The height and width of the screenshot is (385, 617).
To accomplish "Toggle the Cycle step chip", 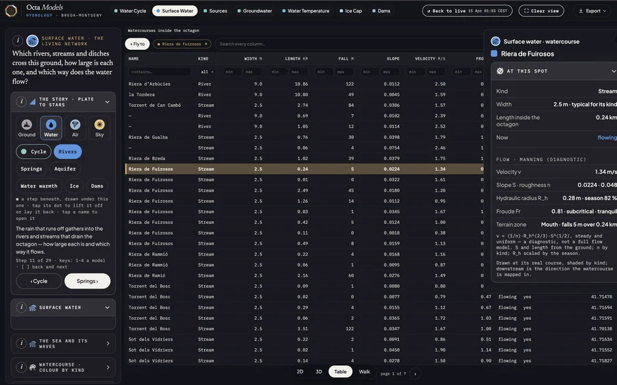I will pyautogui.click(x=34, y=151).
